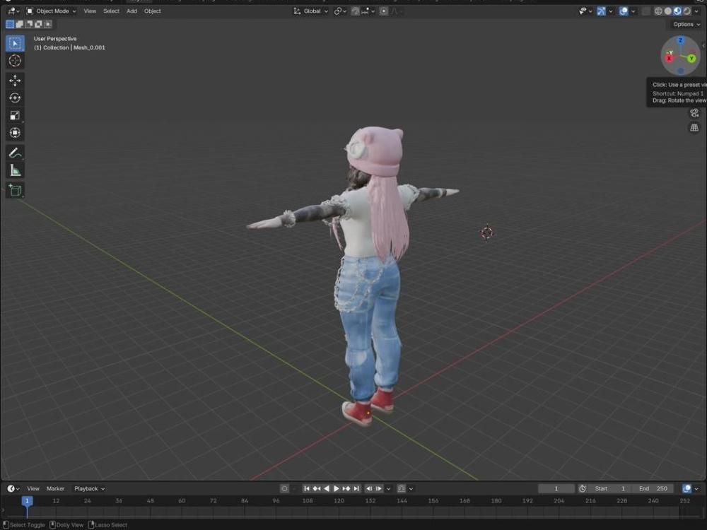
Task: Select the Measure ruler tool
Action: click(15, 170)
